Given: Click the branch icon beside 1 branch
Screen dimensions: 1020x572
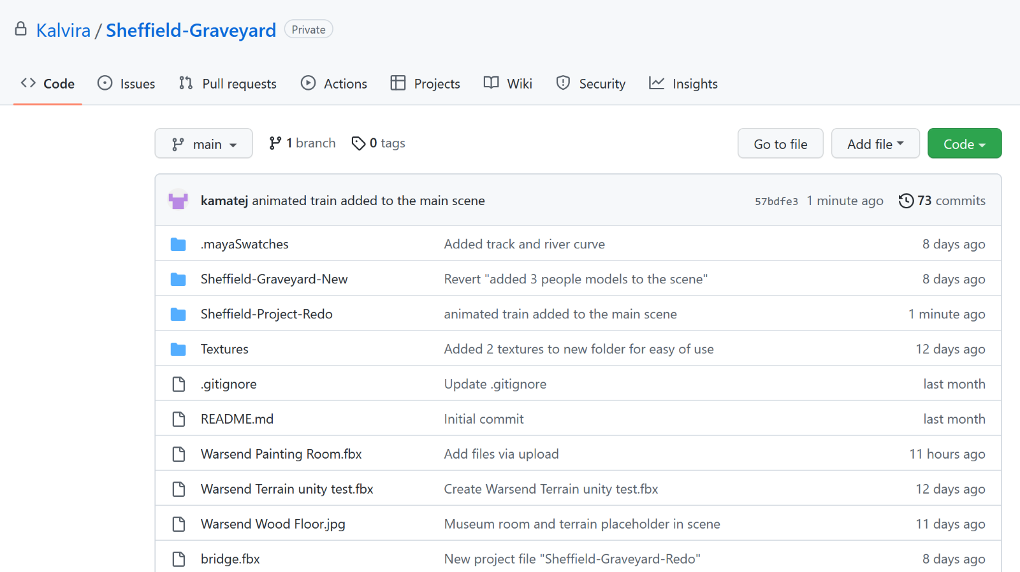Looking at the screenshot, I should 275,143.
